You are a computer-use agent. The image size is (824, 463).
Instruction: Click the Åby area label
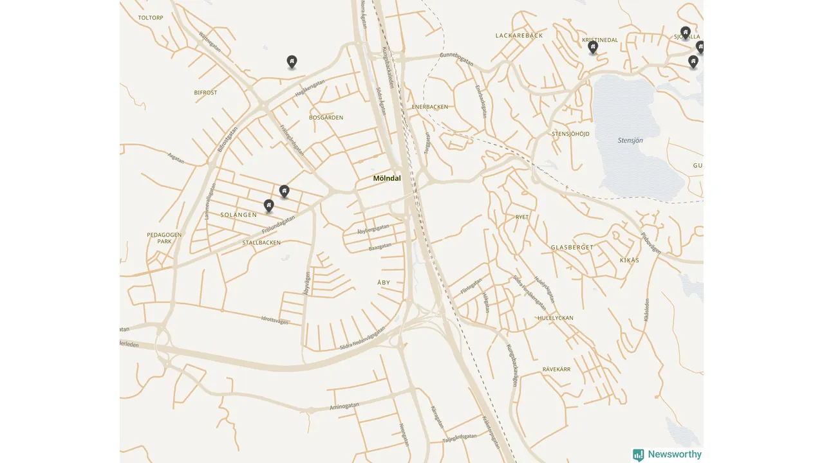384,282
